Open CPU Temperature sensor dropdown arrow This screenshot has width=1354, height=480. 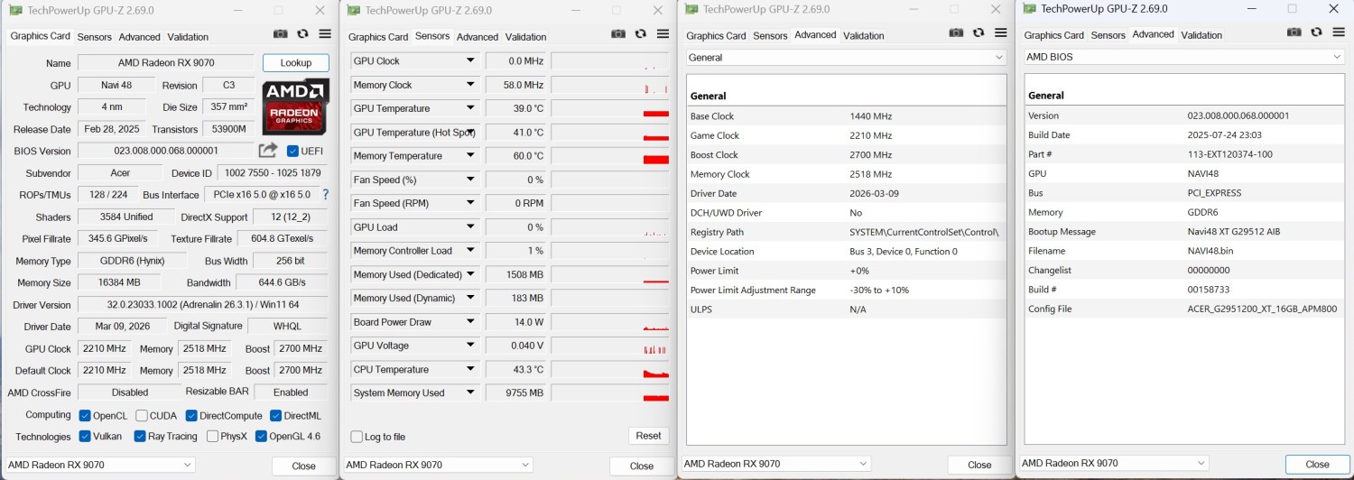pyautogui.click(x=470, y=370)
